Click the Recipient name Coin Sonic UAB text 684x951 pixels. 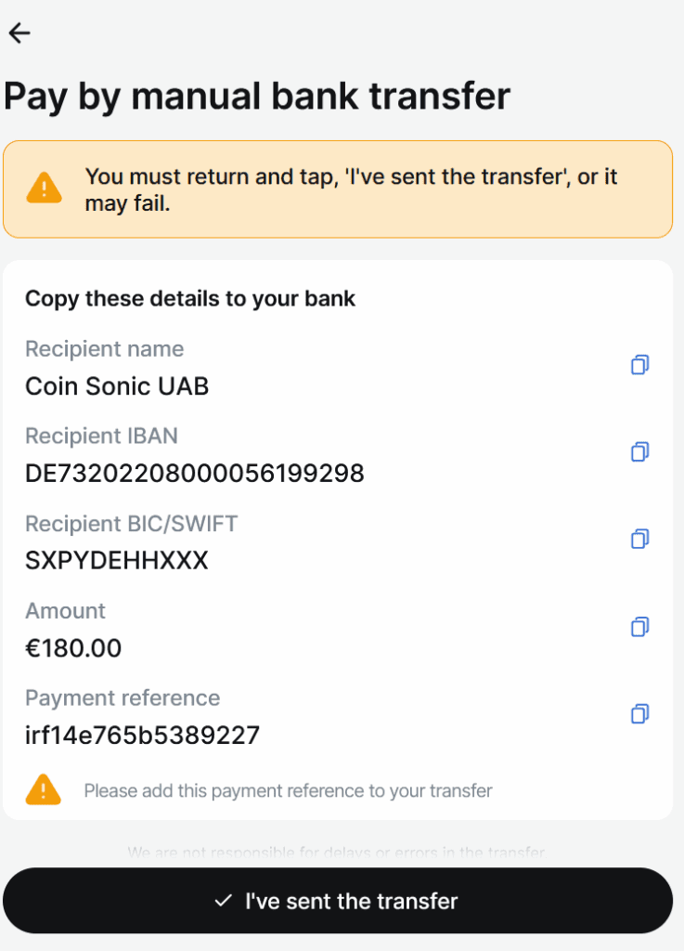[x=117, y=386]
